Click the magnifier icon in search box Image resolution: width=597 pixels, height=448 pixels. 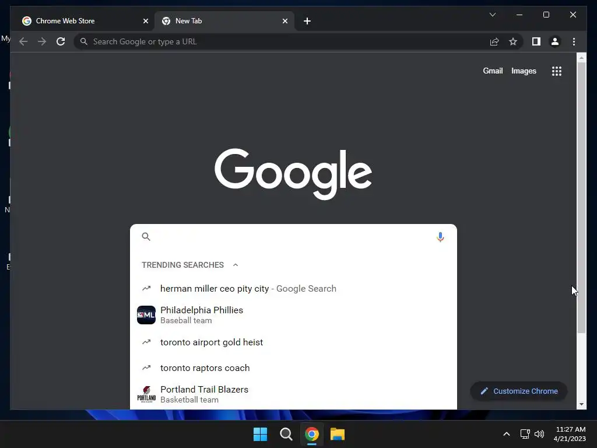point(146,237)
